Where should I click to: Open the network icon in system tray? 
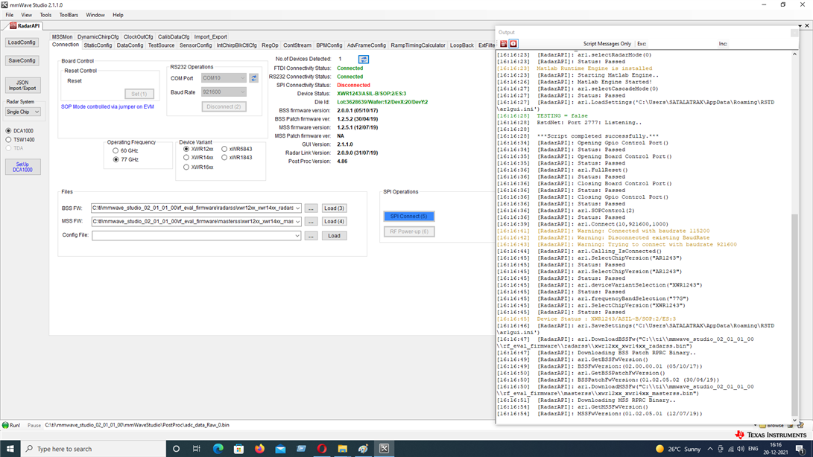(x=730, y=449)
